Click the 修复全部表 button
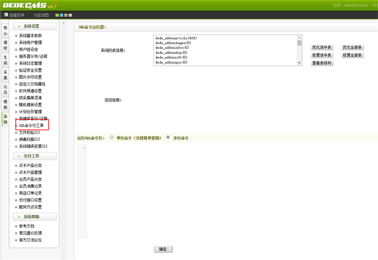 pyautogui.click(x=353, y=55)
